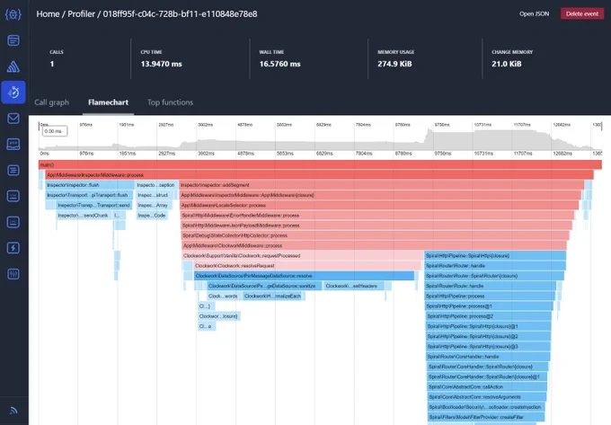611x425 pixels.
Task: Click the 16.5760 ms wall time value
Action: click(279, 64)
